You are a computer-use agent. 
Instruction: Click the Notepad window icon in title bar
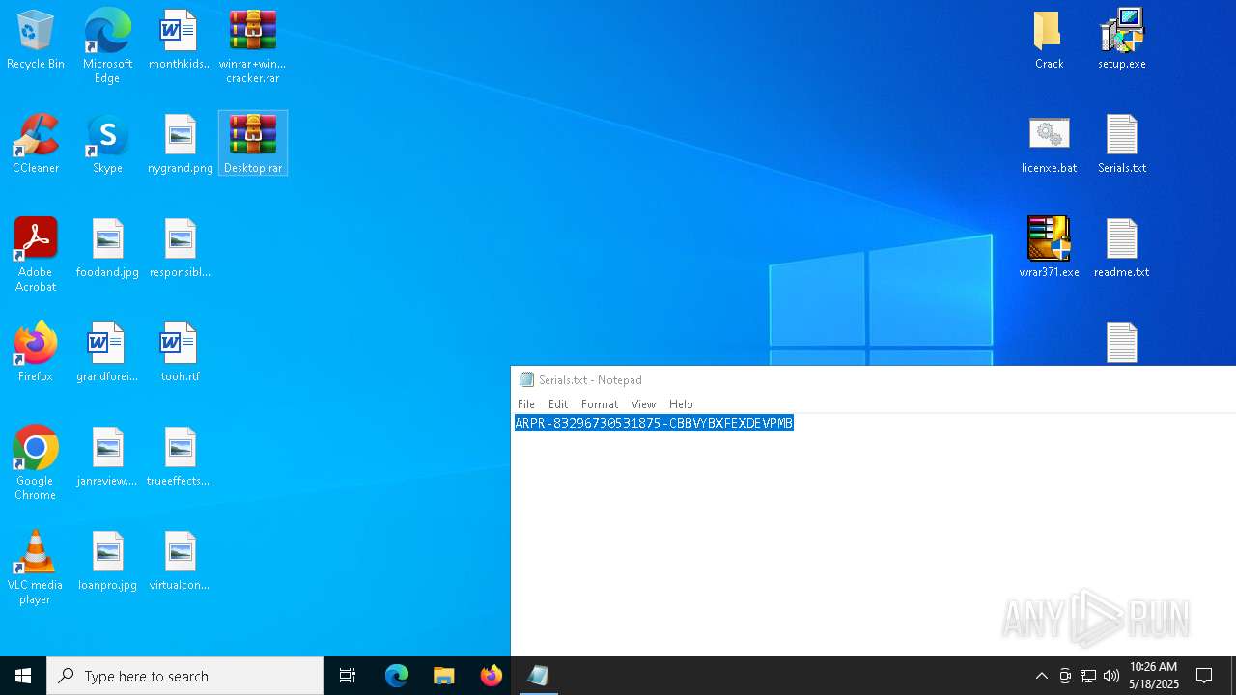click(x=526, y=379)
